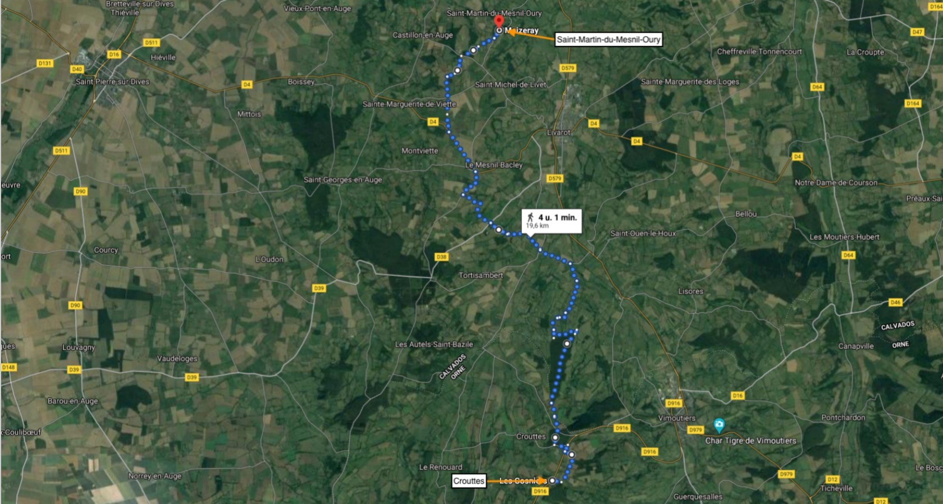
Task: Click the Le Mesnil-Bacley place label
Action: click(x=493, y=165)
